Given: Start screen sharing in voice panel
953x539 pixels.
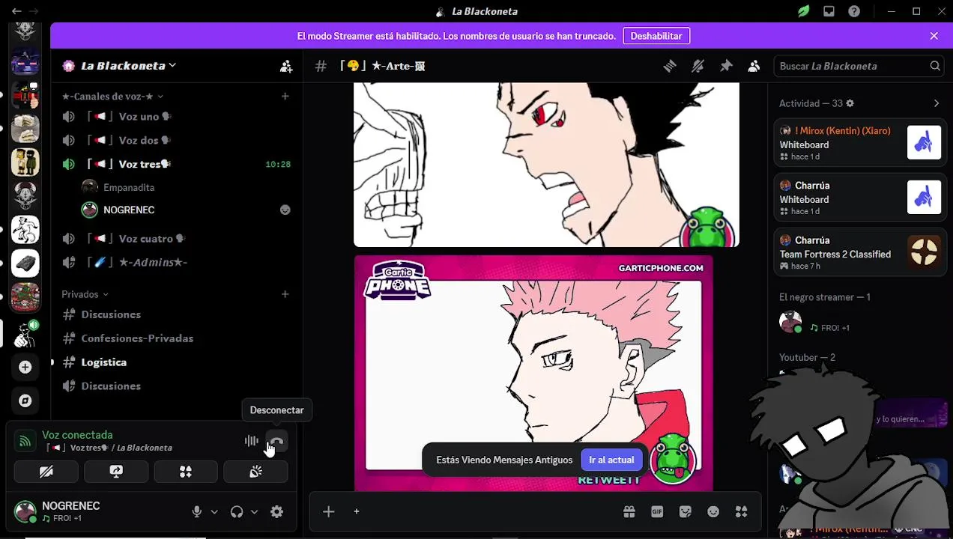Looking at the screenshot, I should [115, 472].
